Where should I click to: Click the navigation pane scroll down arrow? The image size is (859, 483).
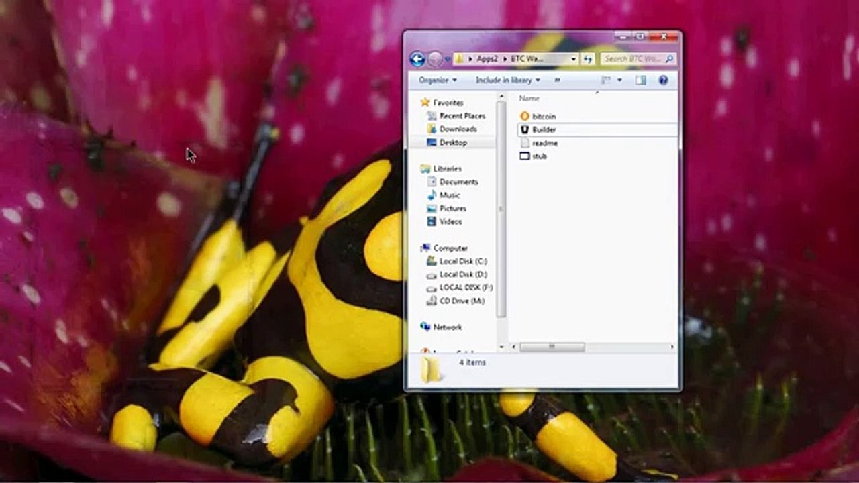(501, 348)
